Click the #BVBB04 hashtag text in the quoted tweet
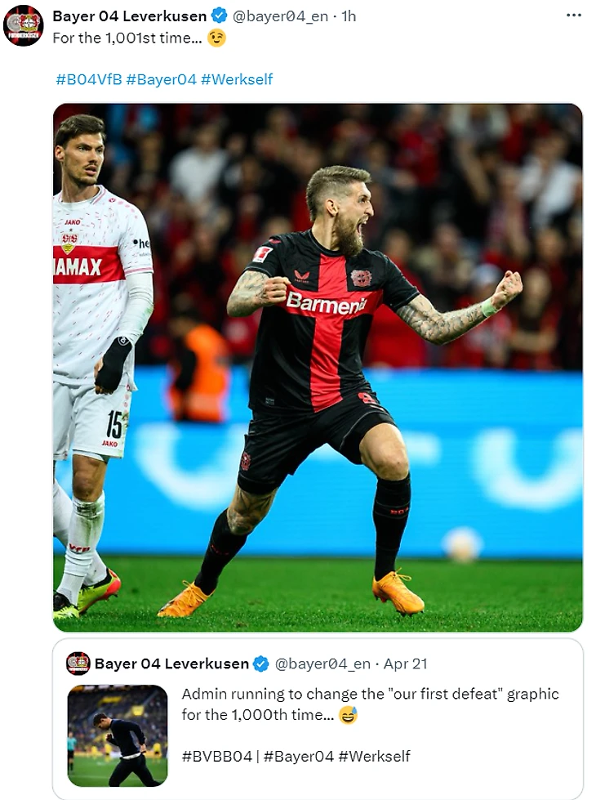 pos(216,756)
